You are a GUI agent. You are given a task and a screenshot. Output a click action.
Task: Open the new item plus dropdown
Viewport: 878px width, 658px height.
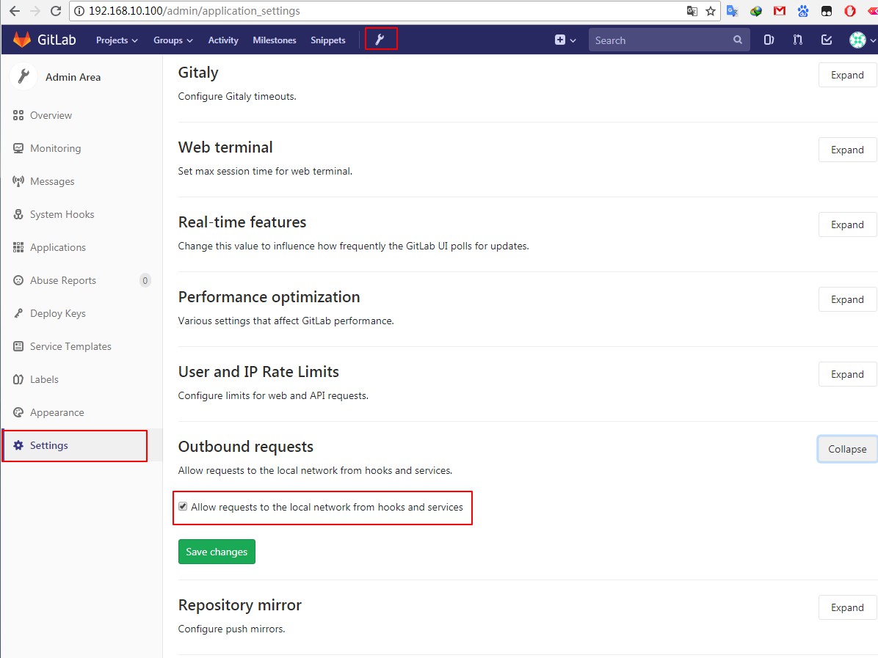(565, 40)
